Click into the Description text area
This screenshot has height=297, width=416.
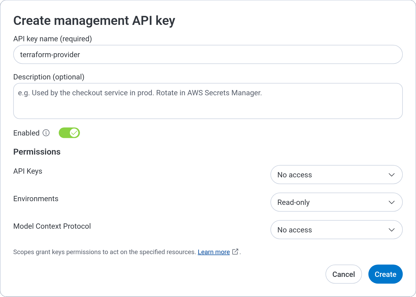tap(208, 101)
